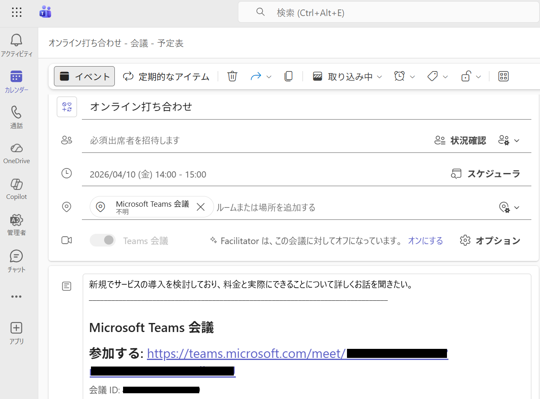540x399 pixels.
Task: Expand the category tag dropdown chevron
Action: pyautogui.click(x=445, y=77)
